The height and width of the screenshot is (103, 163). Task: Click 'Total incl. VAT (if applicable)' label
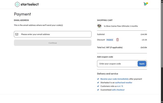tap(110, 48)
